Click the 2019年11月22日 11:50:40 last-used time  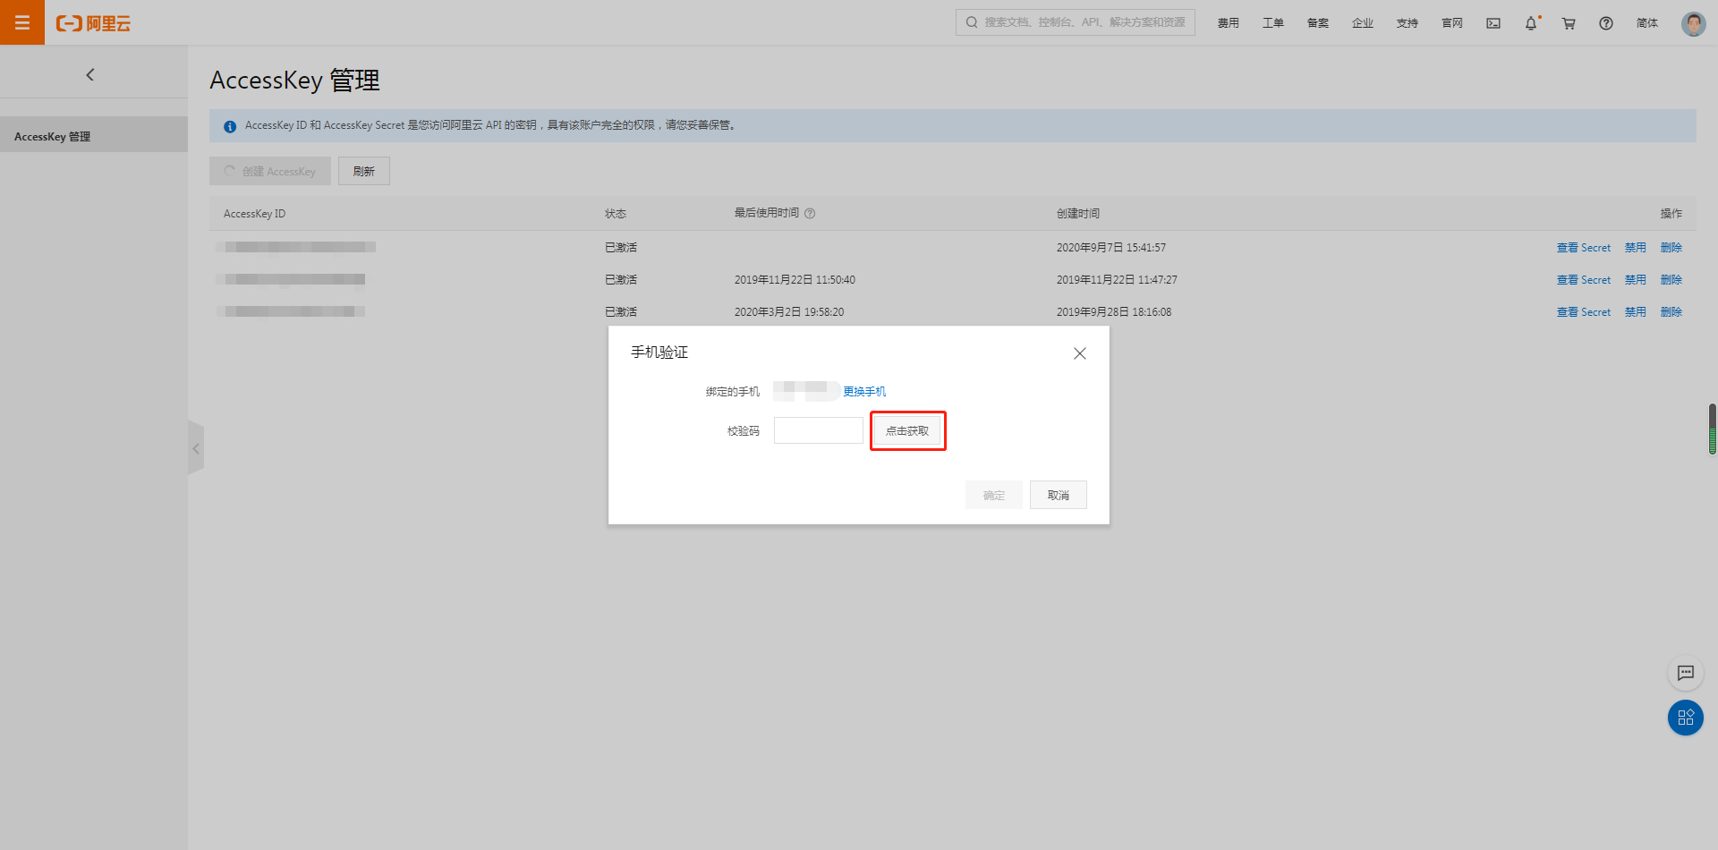[795, 280]
